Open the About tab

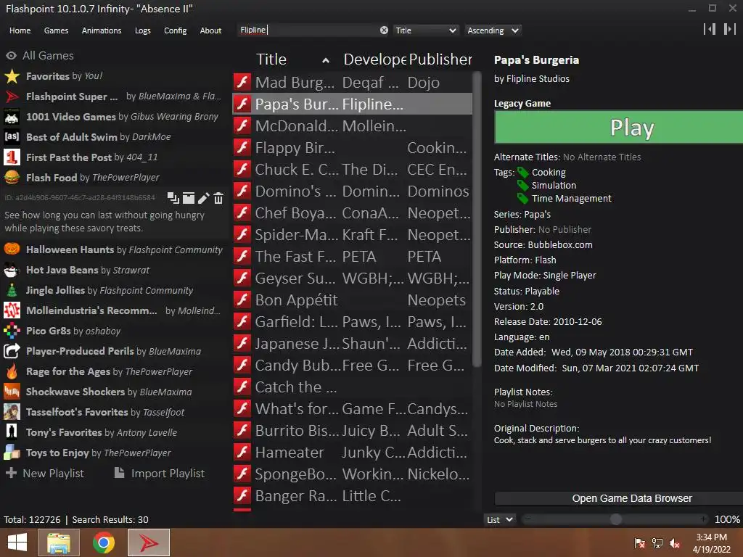[210, 30]
